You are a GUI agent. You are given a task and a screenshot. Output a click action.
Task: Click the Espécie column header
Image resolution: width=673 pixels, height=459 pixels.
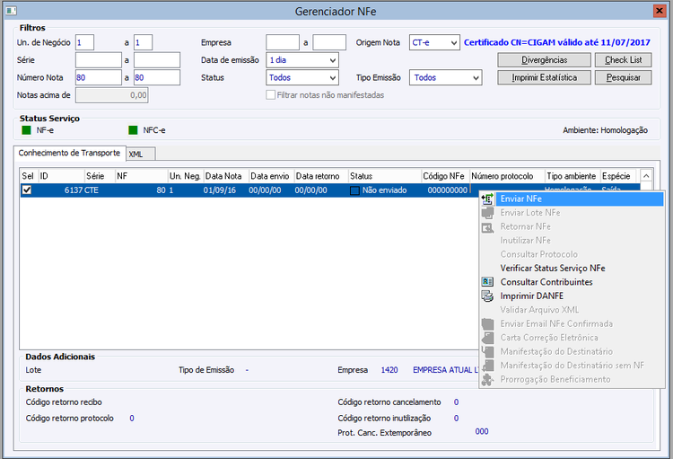tap(618, 176)
